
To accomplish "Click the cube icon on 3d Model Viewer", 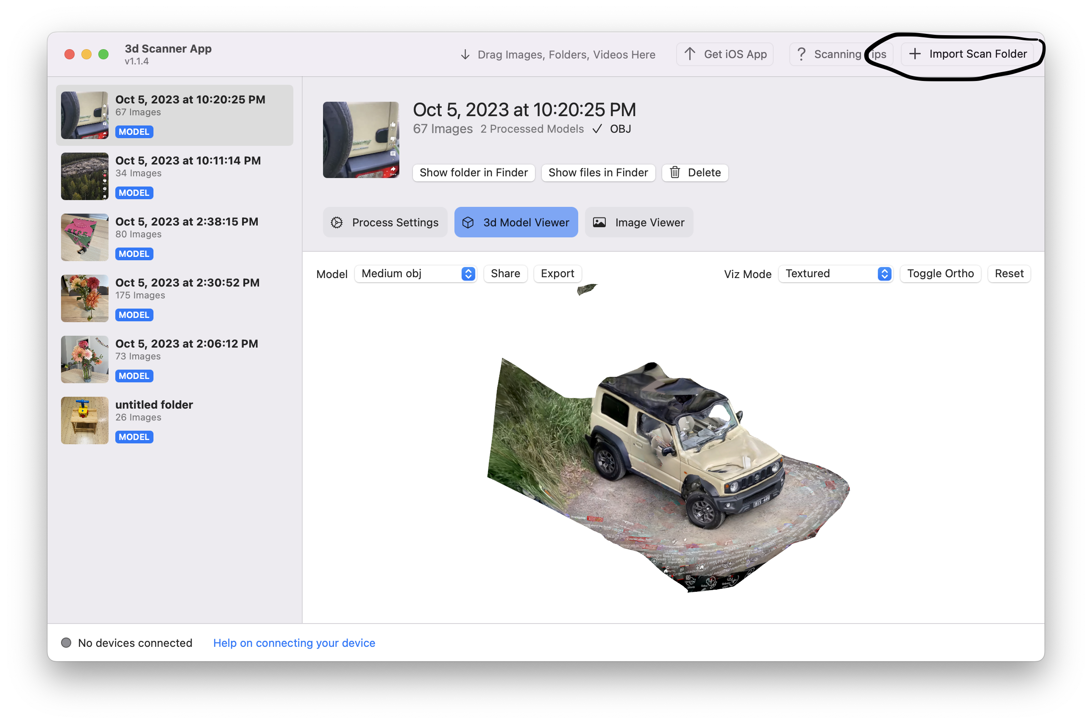I will pyautogui.click(x=468, y=223).
